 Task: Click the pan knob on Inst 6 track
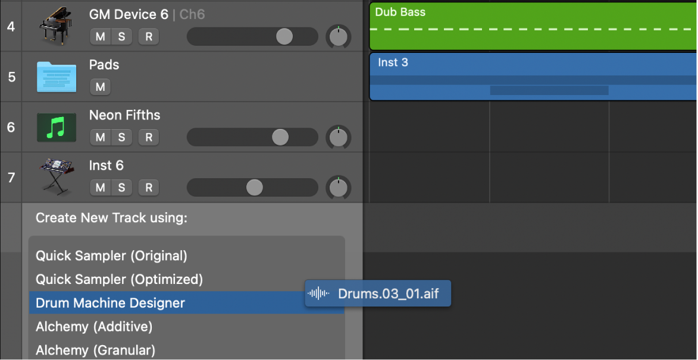(x=339, y=188)
